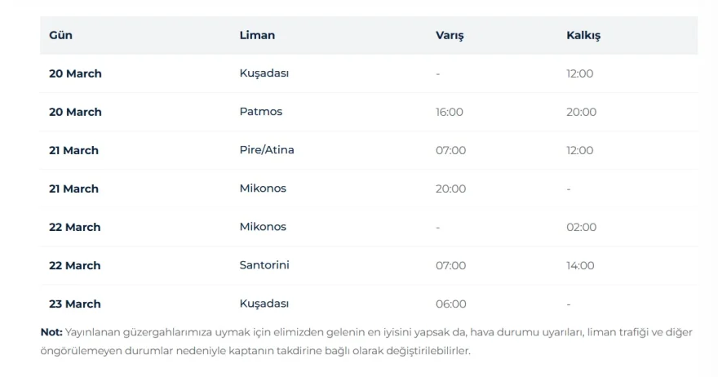The width and height of the screenshot is (718, 377).
Task: Click Mikonos arrival time 20:00
Action: point(450,188)
